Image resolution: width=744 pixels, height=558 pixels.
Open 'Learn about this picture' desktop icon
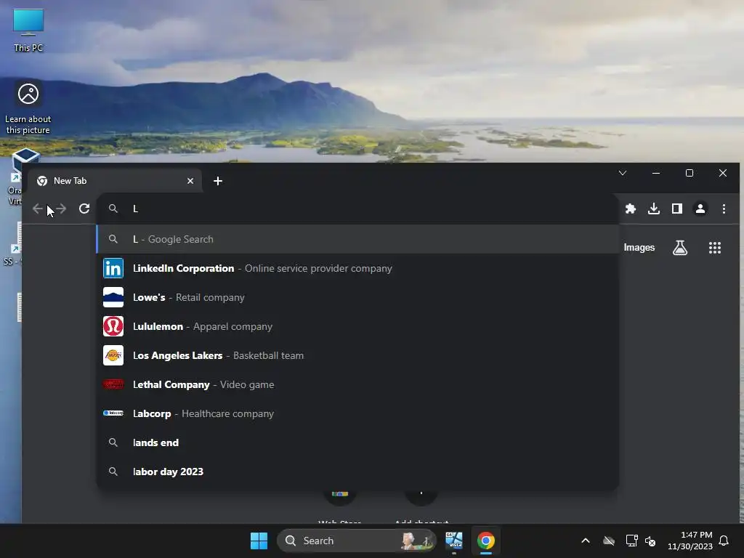[x=28, y=109]
